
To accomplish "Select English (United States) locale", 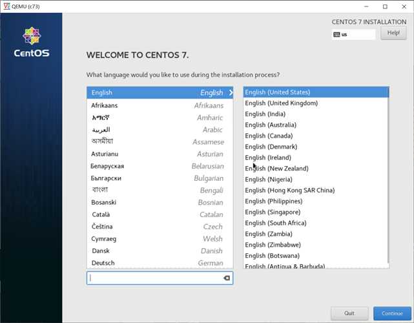I will point(316,92).
